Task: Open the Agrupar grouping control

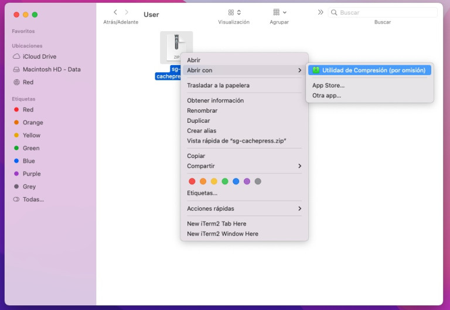Action: click(x=280, y=12)
